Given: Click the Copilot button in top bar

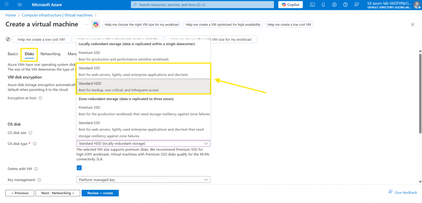Looking at the screenshot, I should 291,5.
